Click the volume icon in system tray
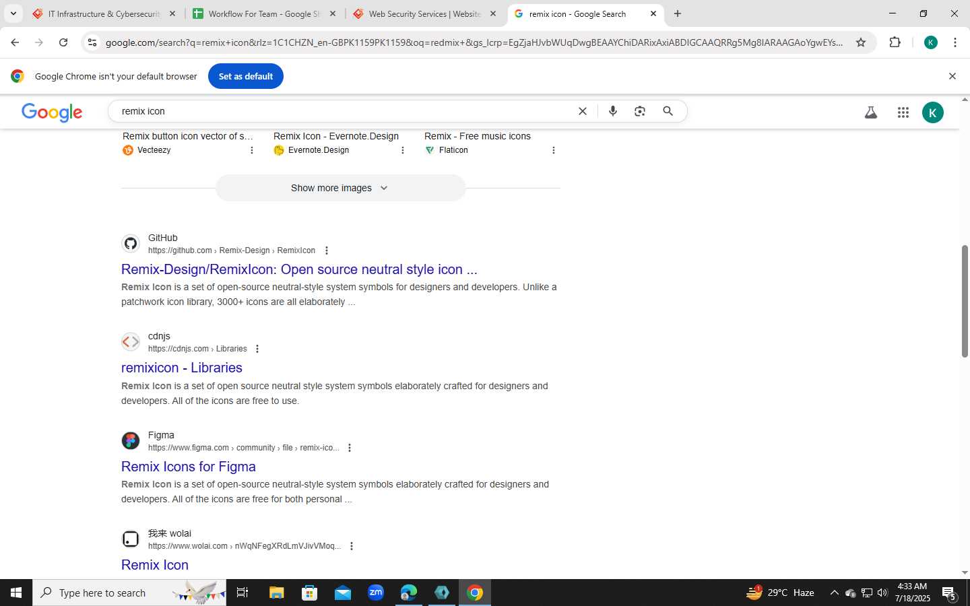This screenshot has width=970, height=606. [x=882, y=593]
